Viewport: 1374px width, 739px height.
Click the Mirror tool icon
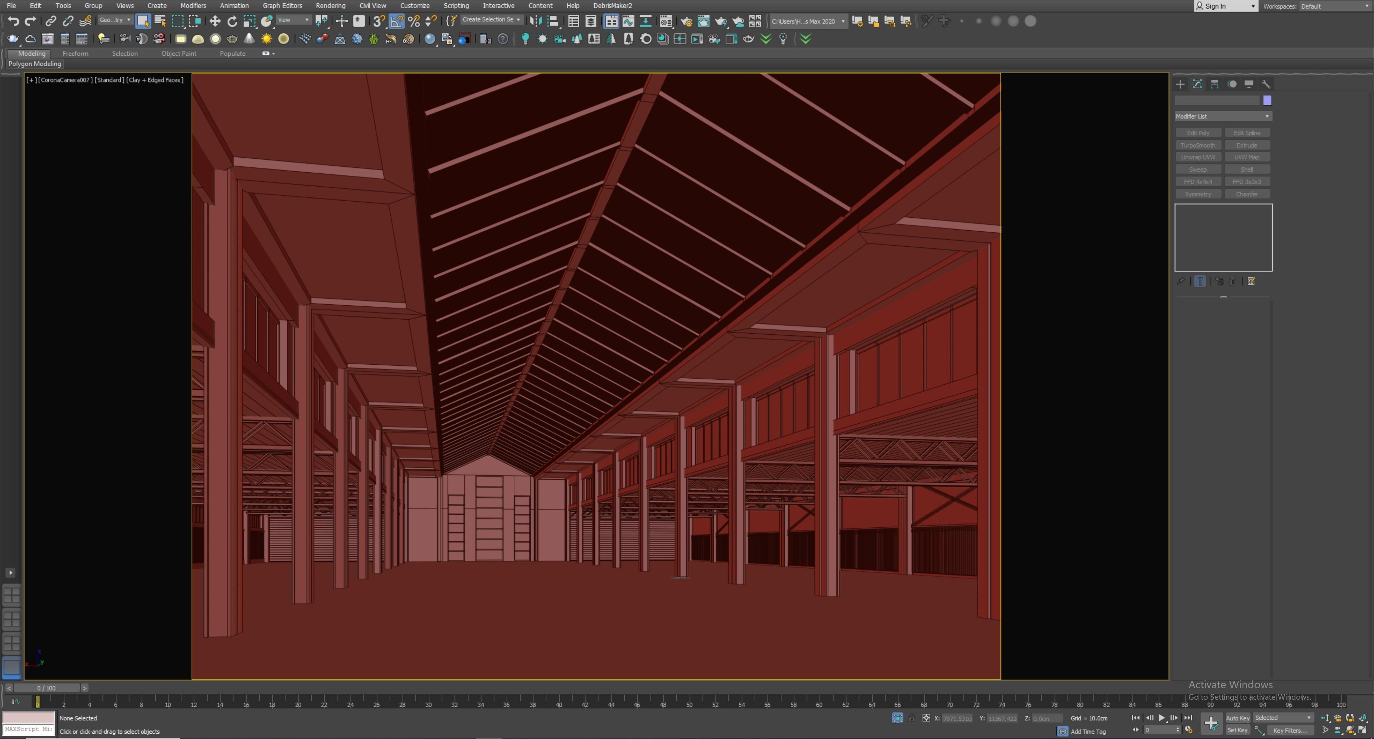[536, 21]
